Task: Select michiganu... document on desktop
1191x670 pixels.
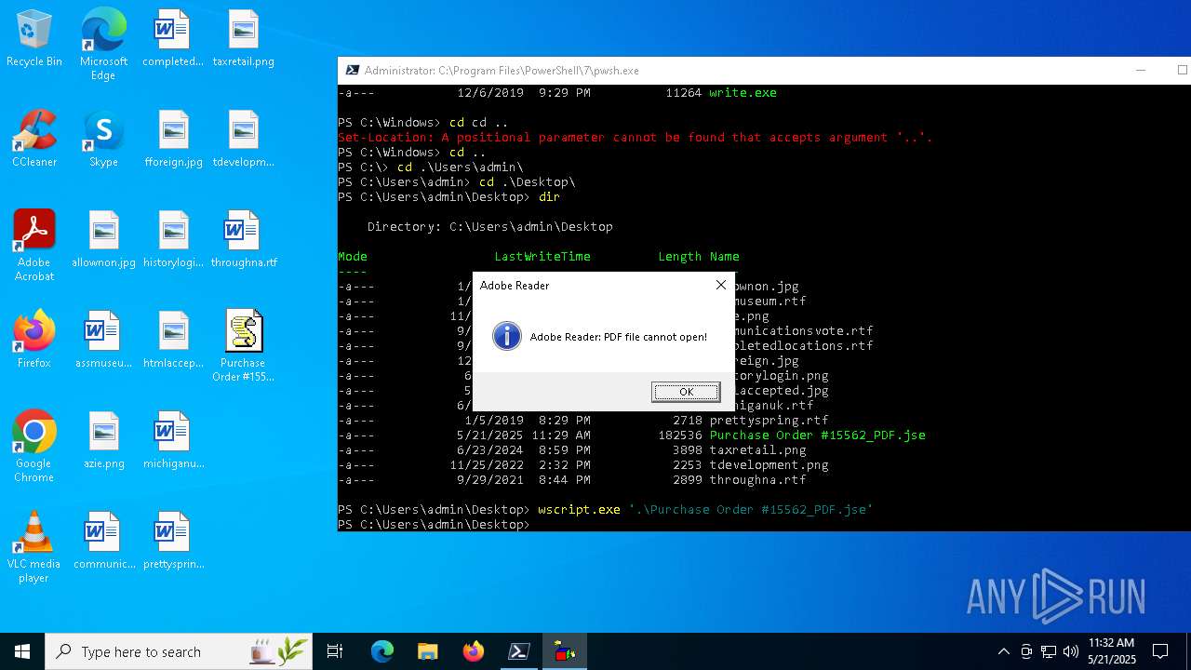Action: (x=173, y=441)
